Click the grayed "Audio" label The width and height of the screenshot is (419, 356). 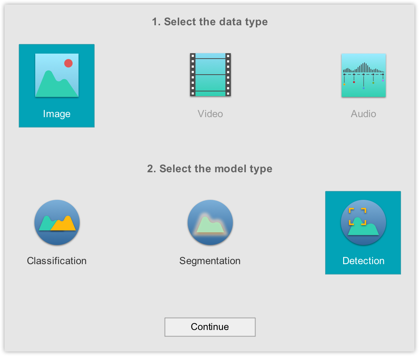tap(363, 114)
